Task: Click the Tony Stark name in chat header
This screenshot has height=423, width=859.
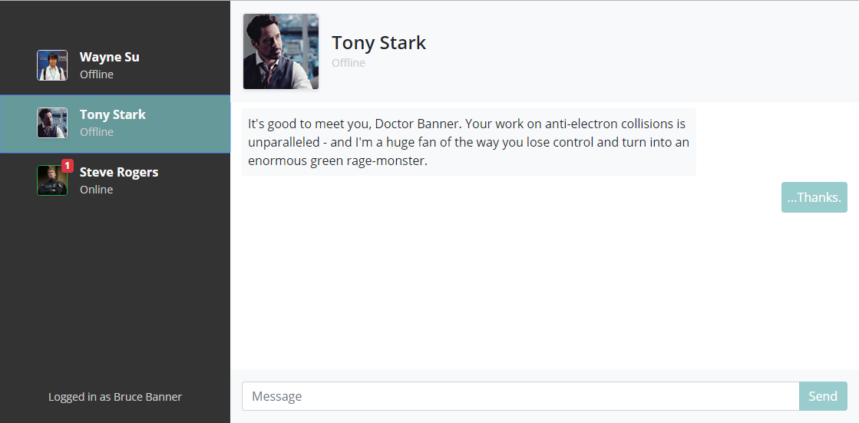Action: pyautogui.click(x=378, y=43)
